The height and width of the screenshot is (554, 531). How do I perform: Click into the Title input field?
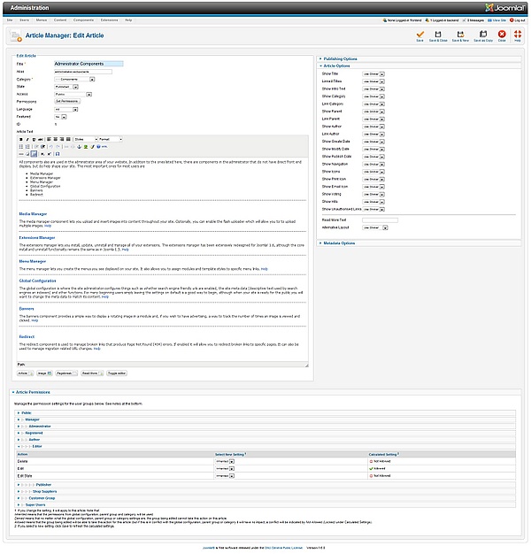point(88,64)
